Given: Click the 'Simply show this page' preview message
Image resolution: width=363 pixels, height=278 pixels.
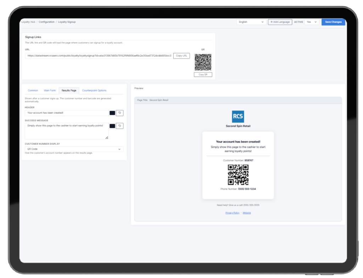Looking at the screenshot, I should pyautogui.click(x=238, y=149).
